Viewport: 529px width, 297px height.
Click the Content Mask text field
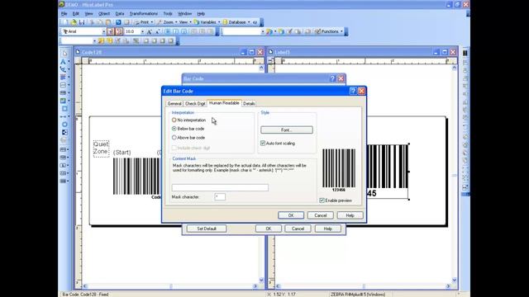pyautogui.click(x=220, y=187)
